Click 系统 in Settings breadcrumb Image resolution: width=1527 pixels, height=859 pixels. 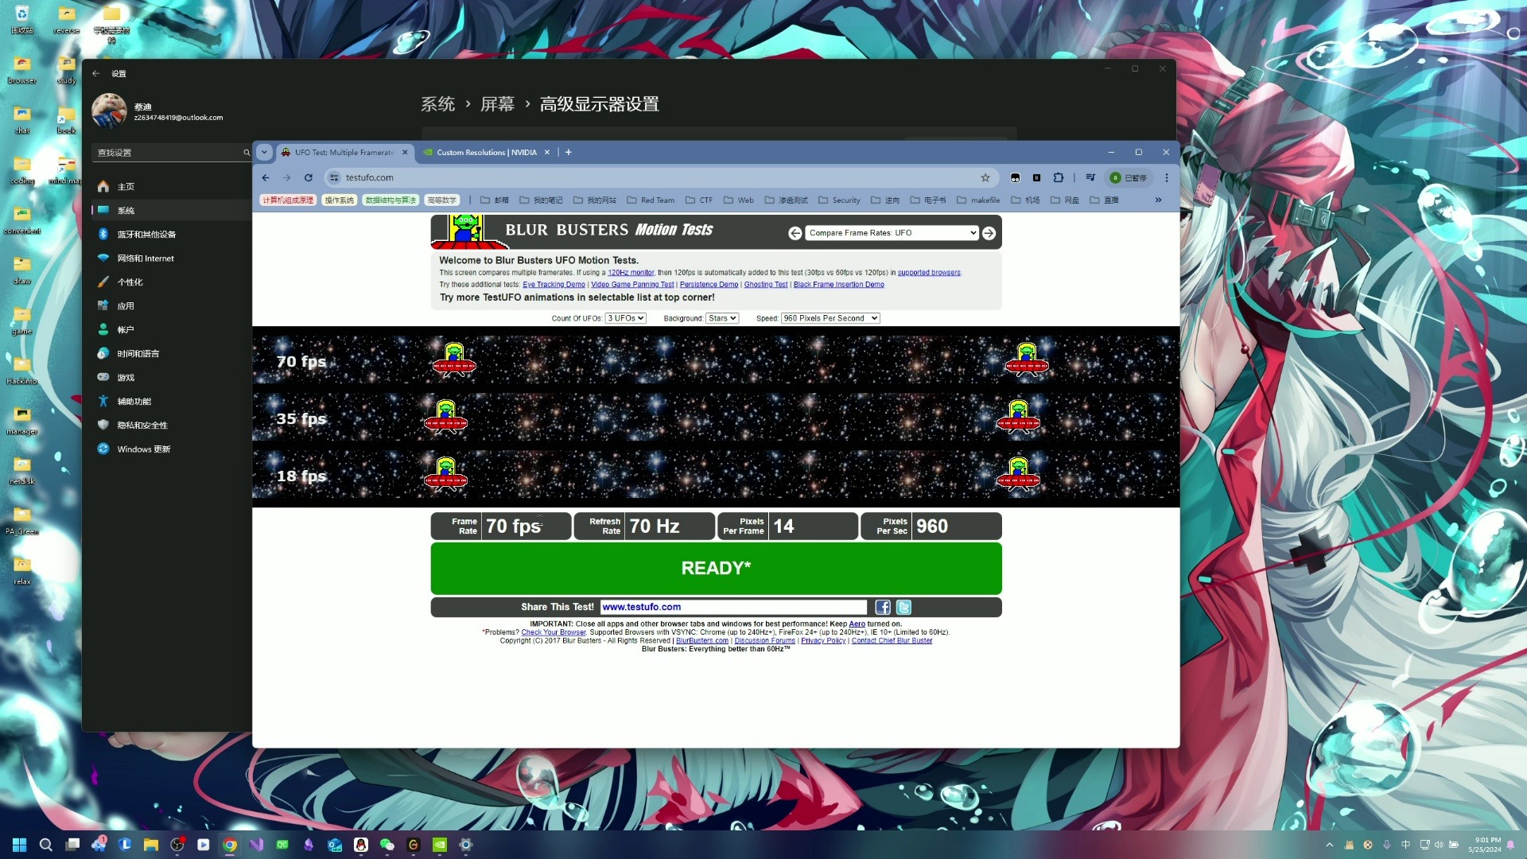[437, 104]
